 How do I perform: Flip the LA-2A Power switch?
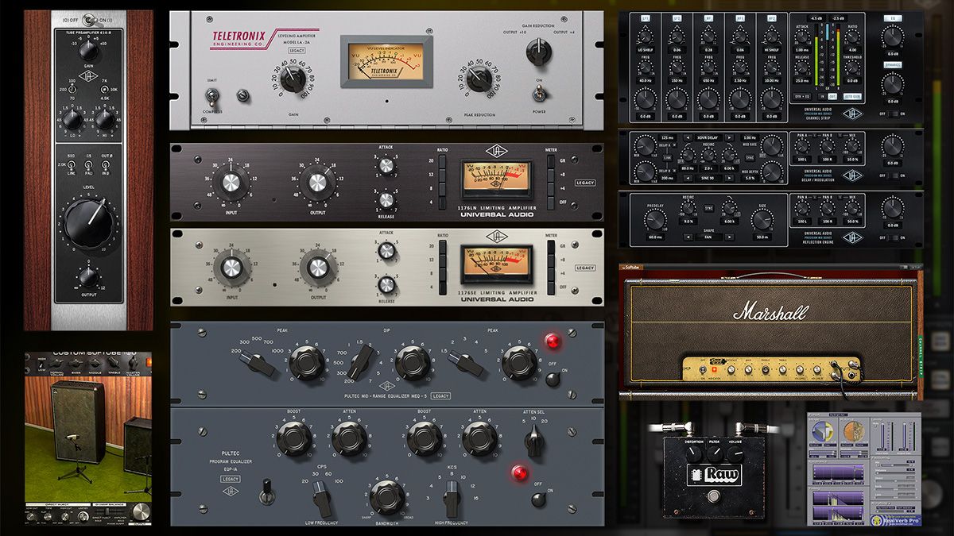point(540,93)
